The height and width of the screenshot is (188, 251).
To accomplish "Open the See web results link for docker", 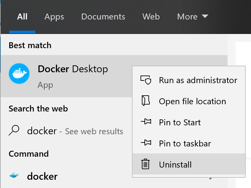I will 94,131.
